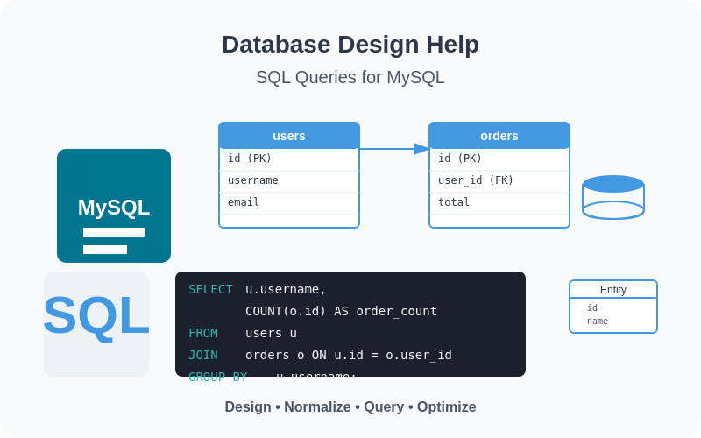
Task: Click the COUNT(o.id) AS order_count line
Action: coord(341,311)
